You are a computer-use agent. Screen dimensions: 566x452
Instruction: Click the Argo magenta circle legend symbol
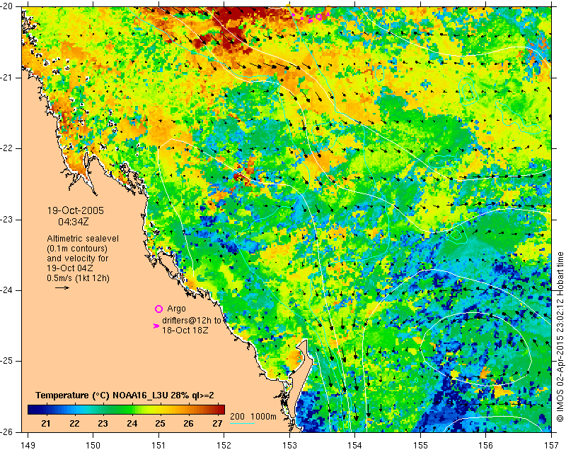tap(158, 309)
